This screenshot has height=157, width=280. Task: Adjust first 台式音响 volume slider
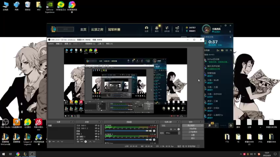tap(126, 131)
